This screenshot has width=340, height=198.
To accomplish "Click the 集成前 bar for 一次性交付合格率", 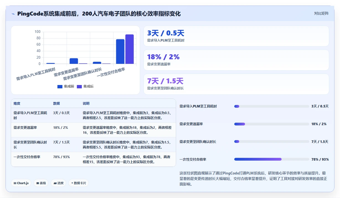I will (120, 52).
